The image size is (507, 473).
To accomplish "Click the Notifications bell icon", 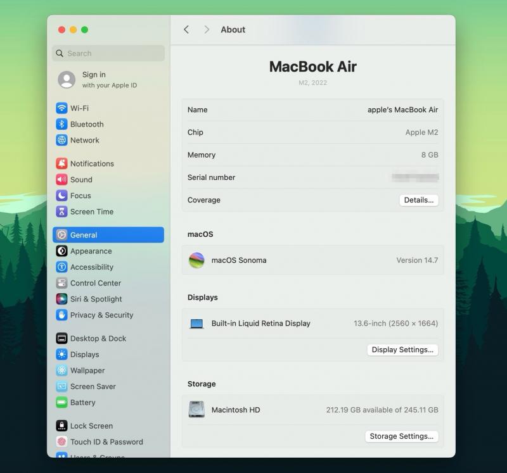I will tap(61, 163).
